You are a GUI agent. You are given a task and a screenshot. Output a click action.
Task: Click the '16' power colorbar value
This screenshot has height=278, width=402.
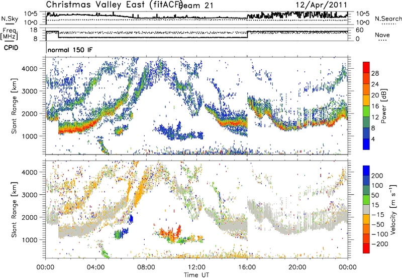[375, 106]
